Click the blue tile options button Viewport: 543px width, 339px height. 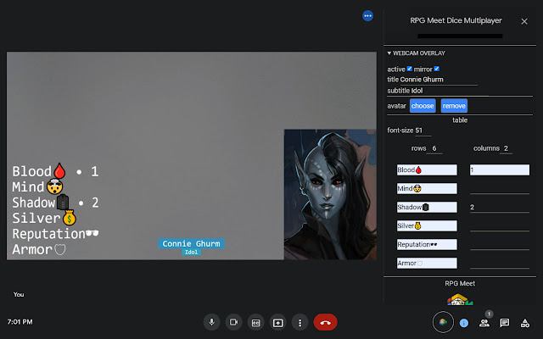coord(367,15)
